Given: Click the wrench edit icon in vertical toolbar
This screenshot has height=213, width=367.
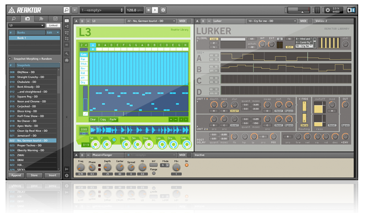Looking at the screenshot, I should (67, 54).
